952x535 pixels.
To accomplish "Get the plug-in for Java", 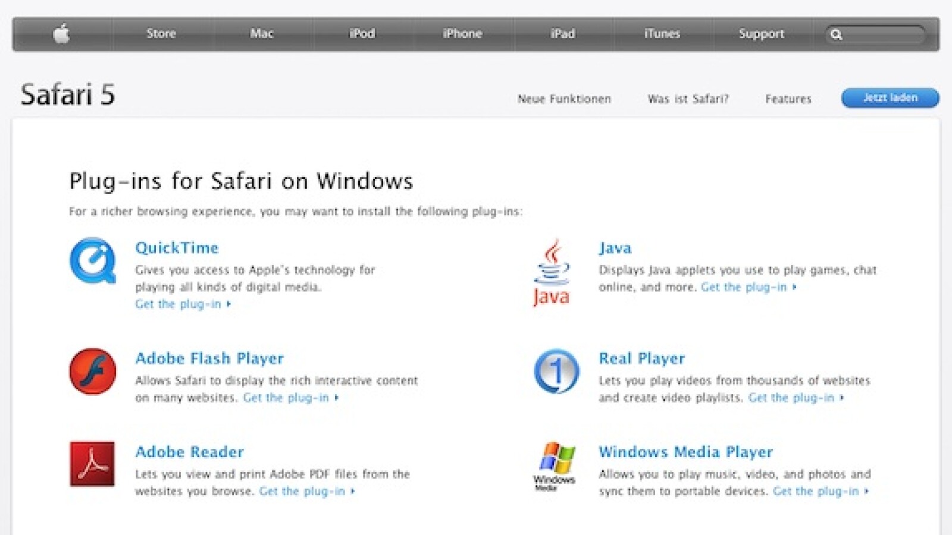I will coord(749,287).
